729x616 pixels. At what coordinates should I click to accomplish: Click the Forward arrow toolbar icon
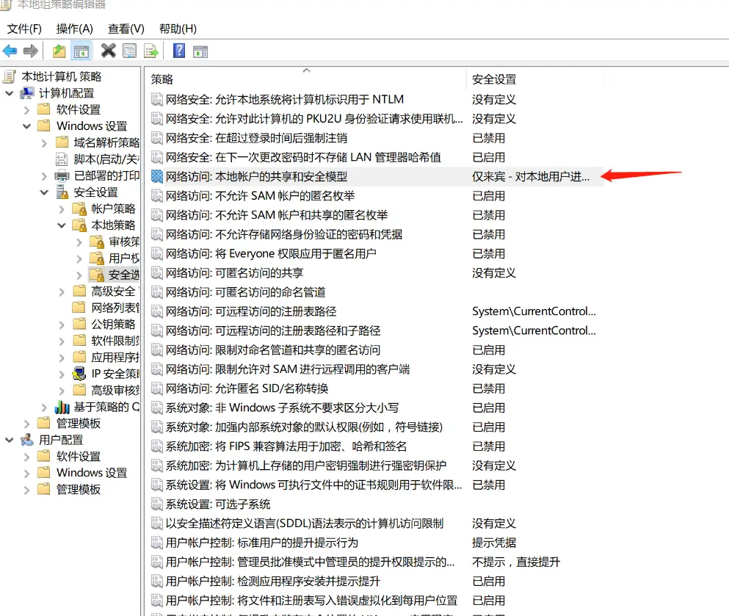[x=31, y=51]
